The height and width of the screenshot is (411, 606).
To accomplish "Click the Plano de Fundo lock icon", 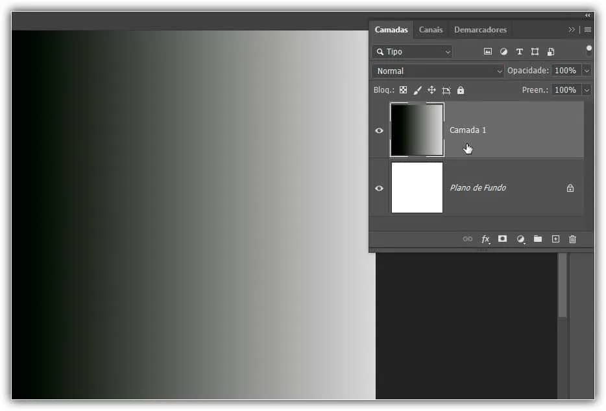I will click(570, 188).
